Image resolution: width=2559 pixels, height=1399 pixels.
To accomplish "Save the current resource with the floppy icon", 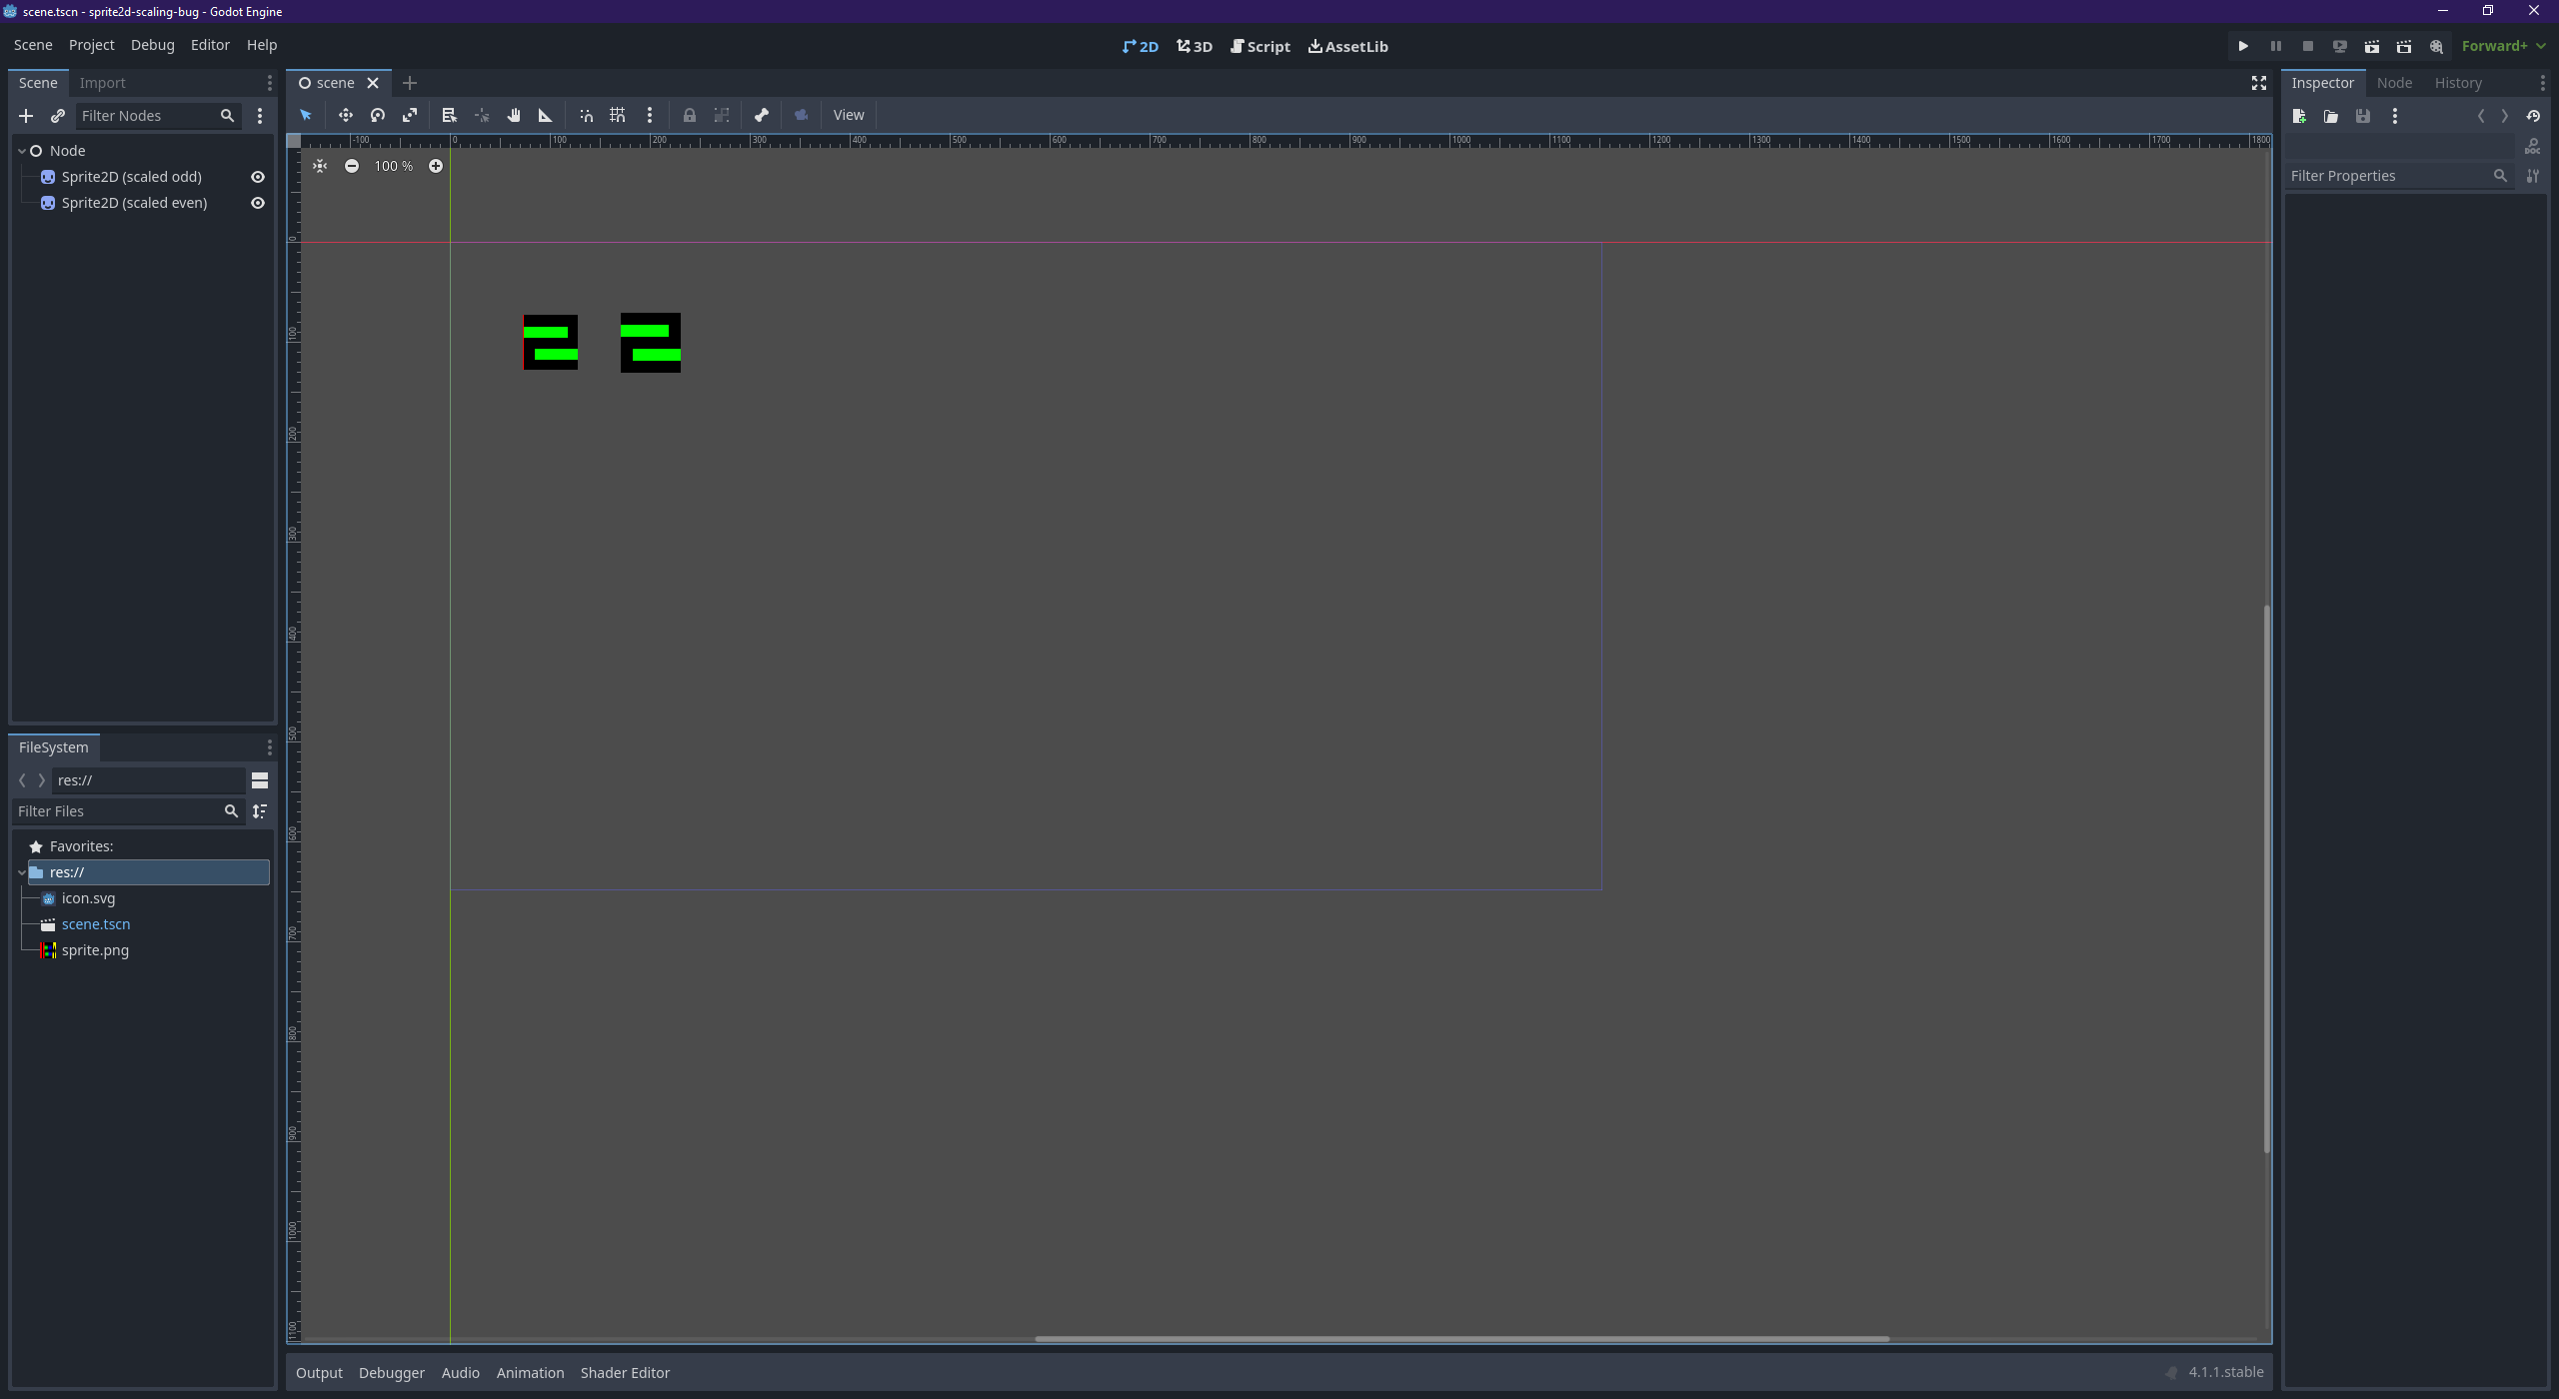I will [x=2363, y=116].
